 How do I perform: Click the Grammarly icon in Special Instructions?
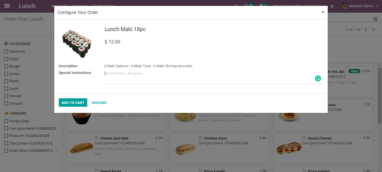click(318, 78)
